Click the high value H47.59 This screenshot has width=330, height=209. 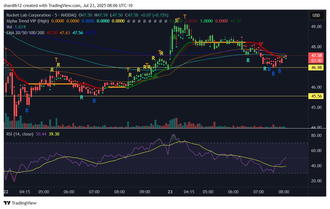tap(101, 15)
